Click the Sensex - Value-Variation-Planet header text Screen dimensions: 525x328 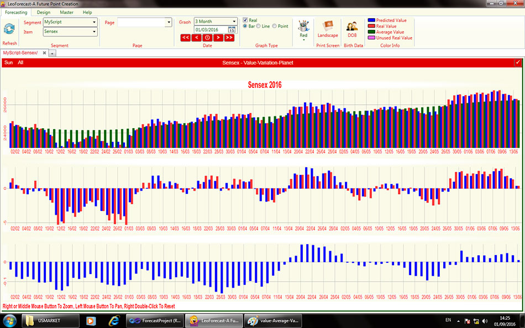258,62
